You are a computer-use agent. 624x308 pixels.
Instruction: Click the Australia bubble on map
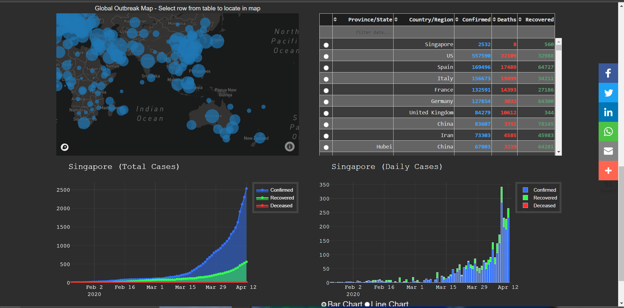212,116
